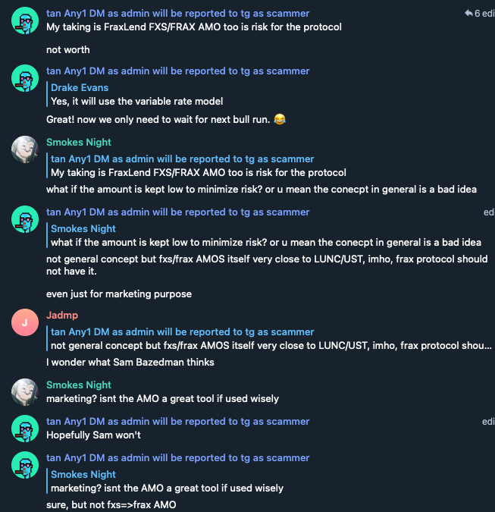Click tan's avatar next to the Drake Evans reply
Viewport: 495px width, 512px height.
[26, 79]
